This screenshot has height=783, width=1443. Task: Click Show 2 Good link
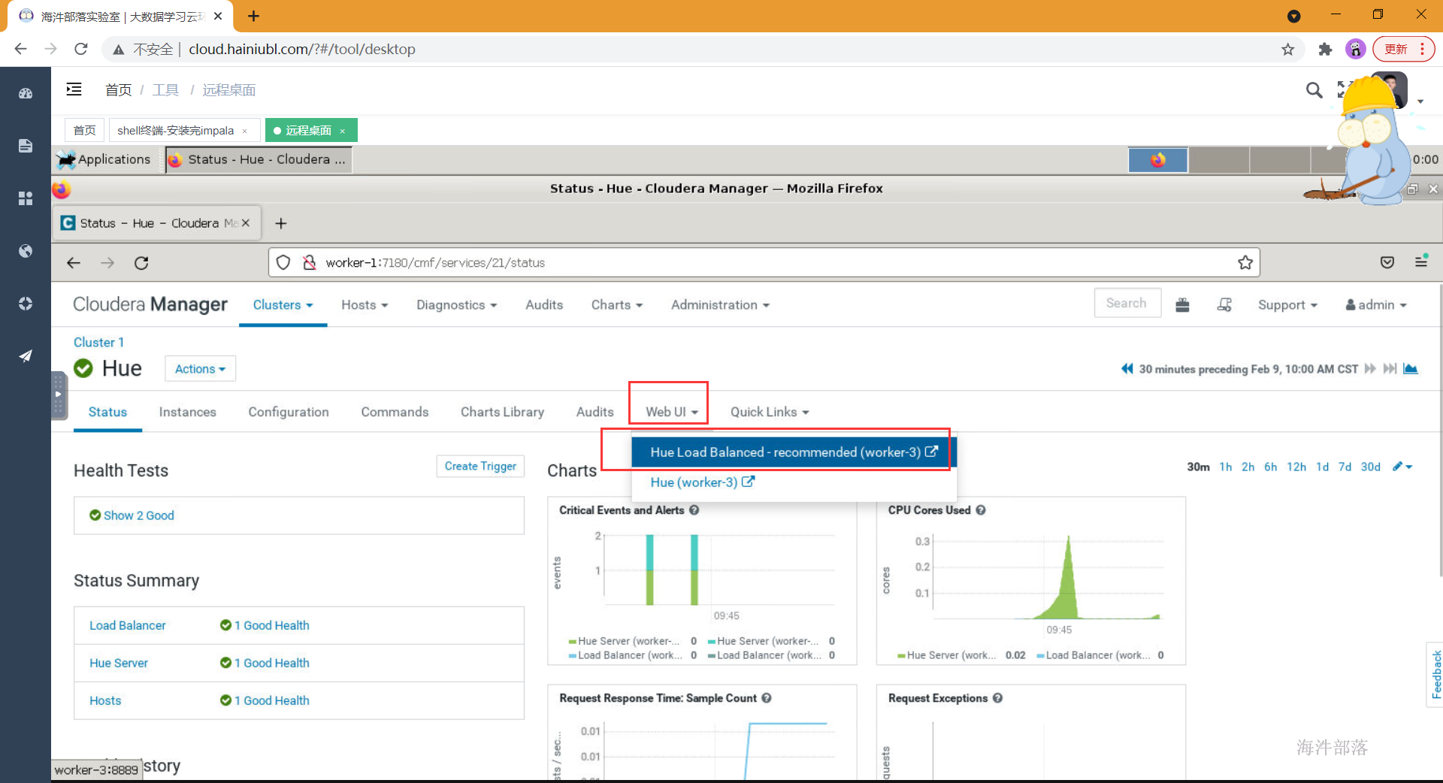click(x=138, y=515)
